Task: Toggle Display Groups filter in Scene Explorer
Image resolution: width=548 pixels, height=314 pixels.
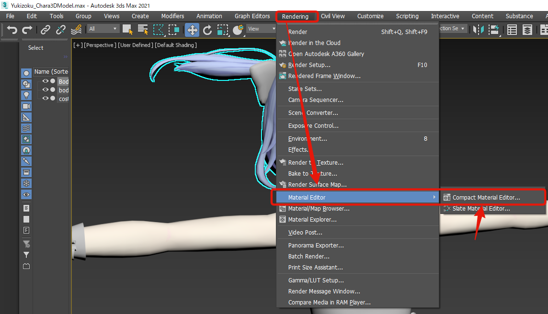Action: point(26,139)
